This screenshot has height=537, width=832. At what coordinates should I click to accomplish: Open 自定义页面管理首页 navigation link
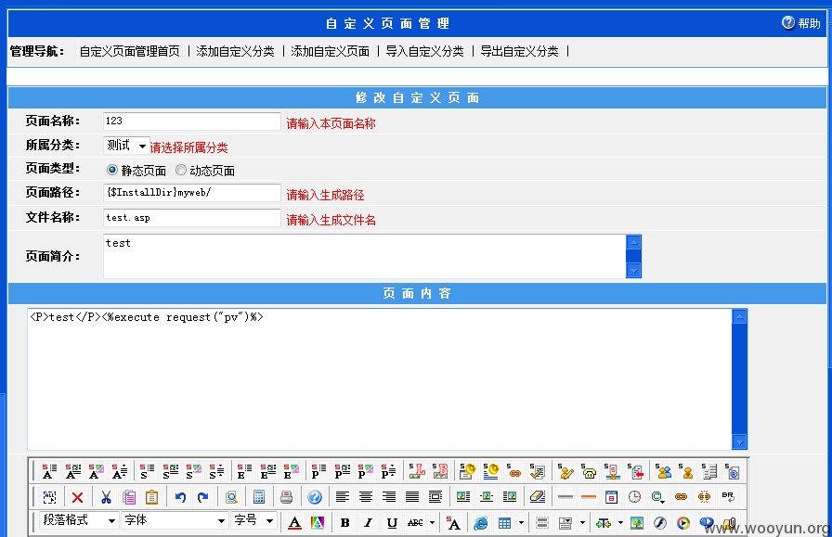(129, 51)
